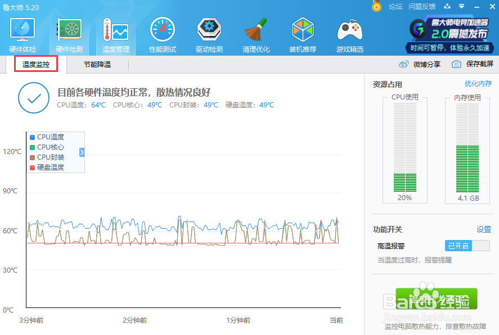The height and width of the screenshot is (335, 499).
Task: Switch to the 温度监控 tab
Action: (36, 64)
